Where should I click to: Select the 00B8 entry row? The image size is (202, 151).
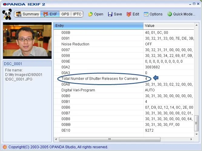[124, 119]
